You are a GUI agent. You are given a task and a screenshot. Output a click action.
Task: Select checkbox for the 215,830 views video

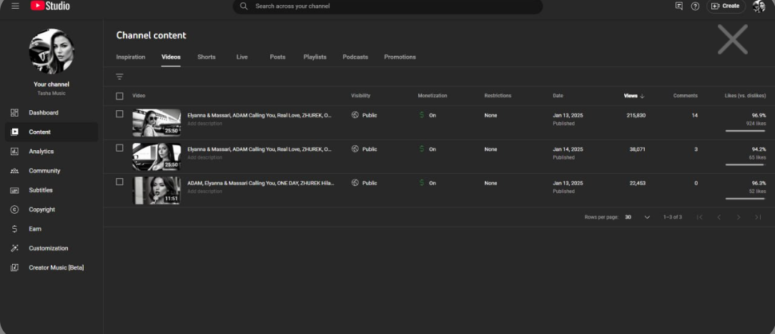[119, 114]
